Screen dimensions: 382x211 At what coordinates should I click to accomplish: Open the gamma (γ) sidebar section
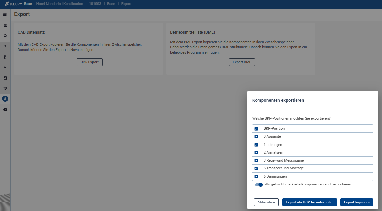5,68
